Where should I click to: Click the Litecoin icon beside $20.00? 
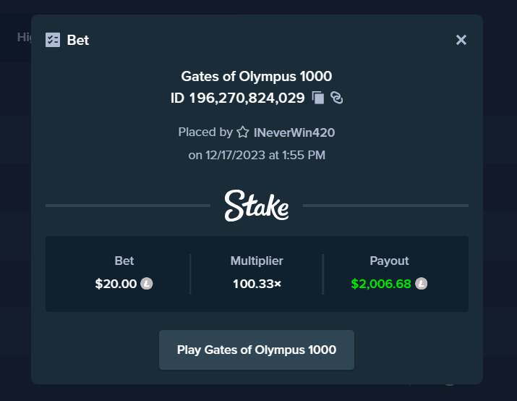tap(146, 284)
